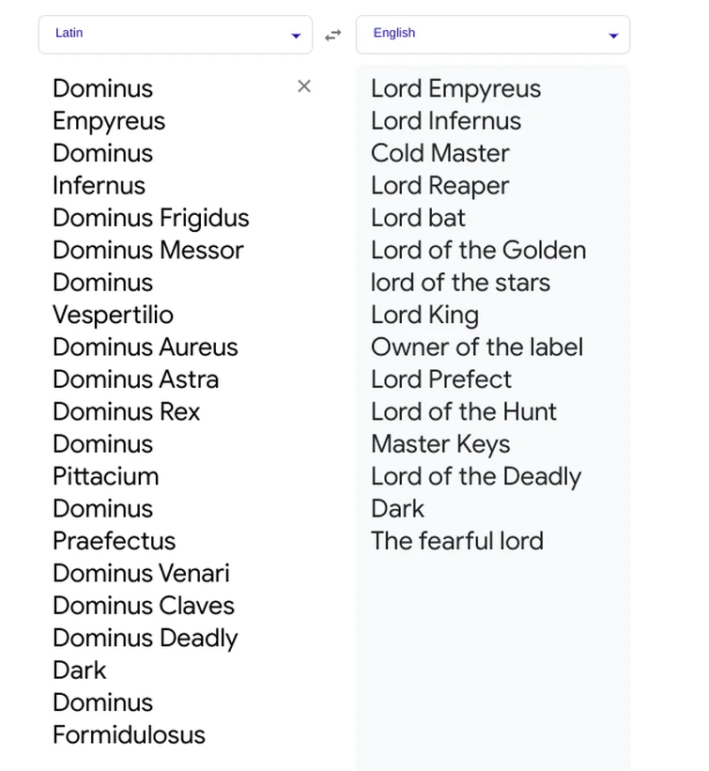The width and height of the screenshot is (709, 771).
Task: Click the swap languages arrows icon
Action: pos(332,33)
